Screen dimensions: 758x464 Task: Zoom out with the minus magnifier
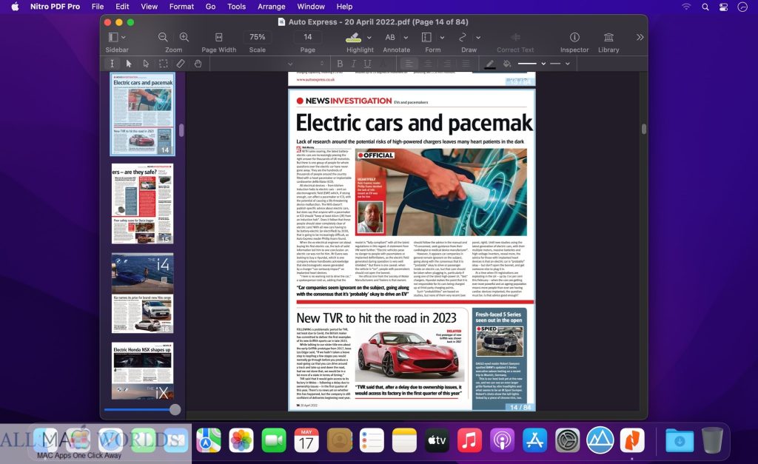point(163,37)
